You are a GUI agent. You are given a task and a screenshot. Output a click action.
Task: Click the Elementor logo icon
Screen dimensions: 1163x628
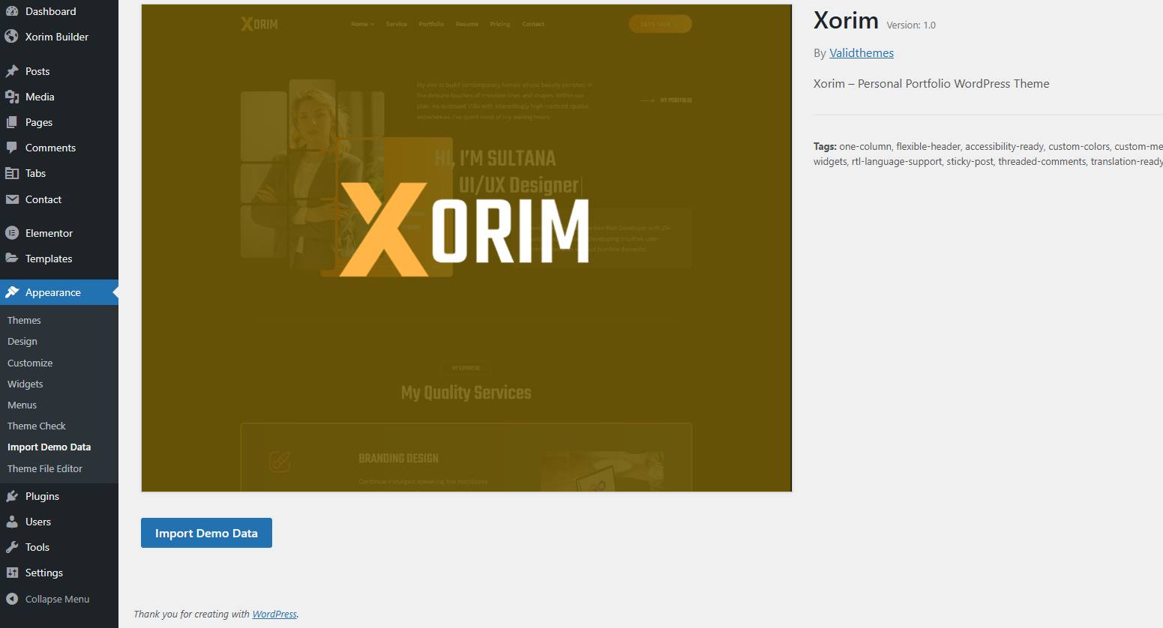[12, 233]
